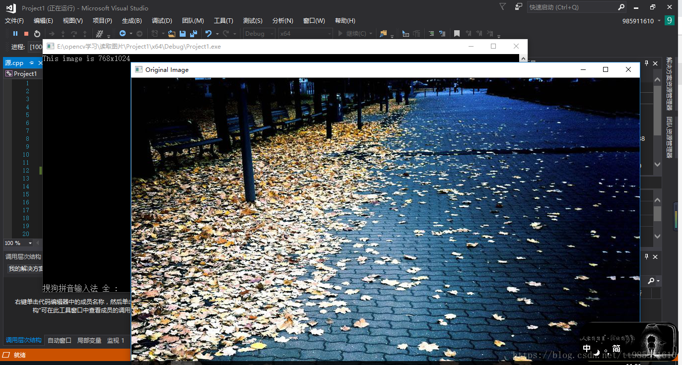
Task: Open the 测试(S) menu
Action: point(253,21)
